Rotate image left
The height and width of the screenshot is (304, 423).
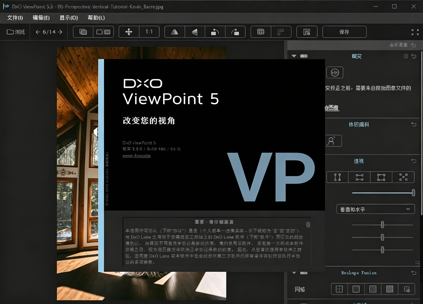[215, 32]
